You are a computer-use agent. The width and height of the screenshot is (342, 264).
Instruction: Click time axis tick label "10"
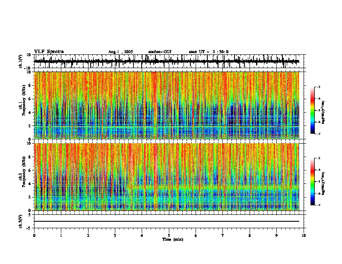(x=304, y=236)
